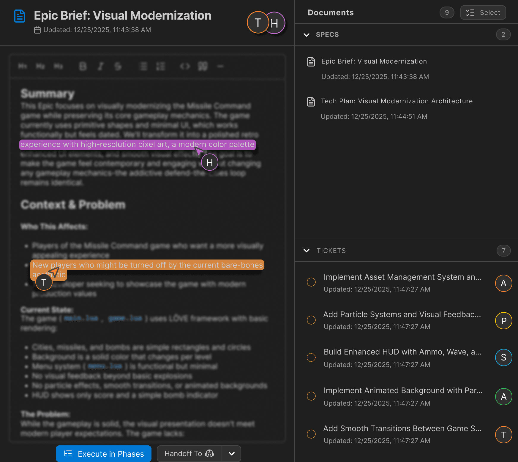Apply Heading 2 from the editor toolbar
Viewport: 518px width, 462px height.
[40, 66]
